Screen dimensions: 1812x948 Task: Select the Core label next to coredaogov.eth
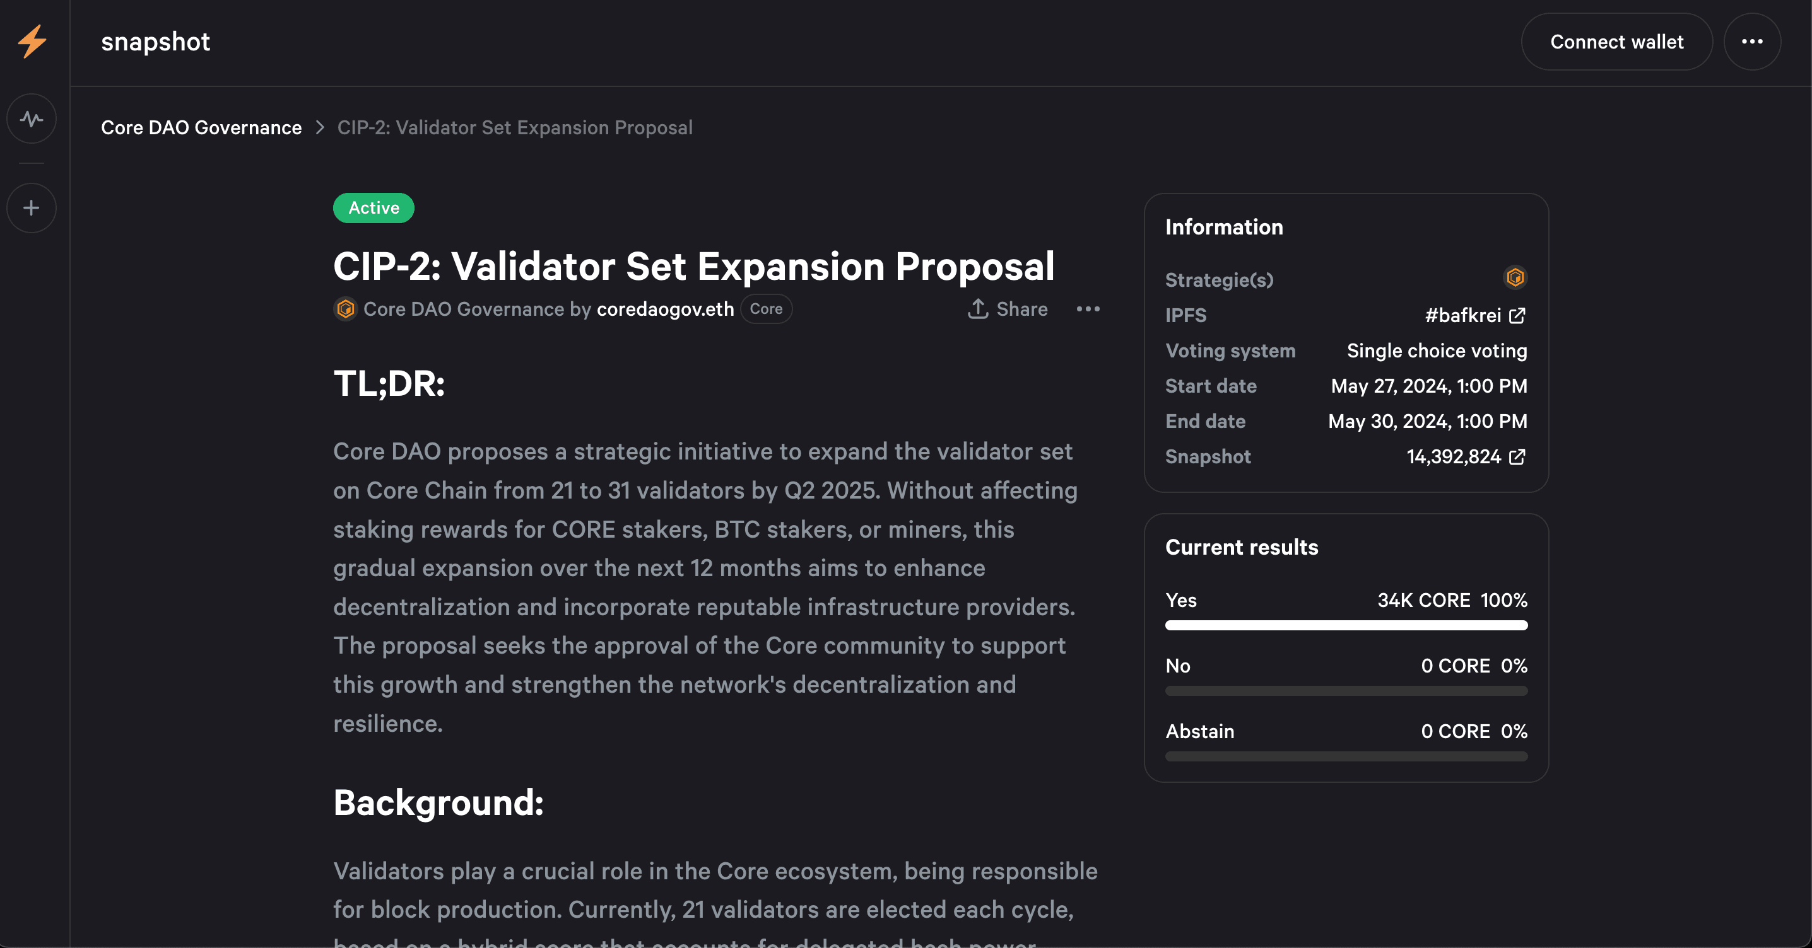click(x=766, y=308)
